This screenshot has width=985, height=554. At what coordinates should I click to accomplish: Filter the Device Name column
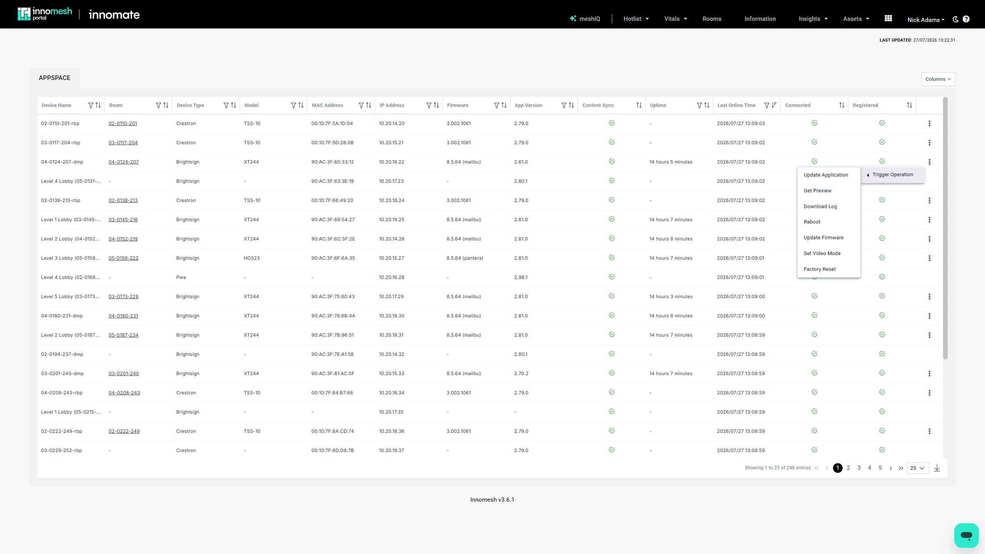pos(91,105)
